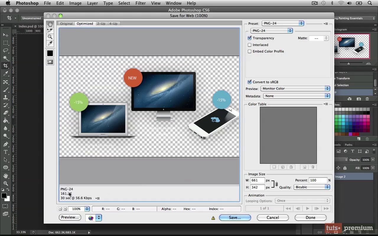Screen dimensions: 378x236
Task: Open the Color Table panel menu icon
Action: pyautogui.click(x=326, y=104)
